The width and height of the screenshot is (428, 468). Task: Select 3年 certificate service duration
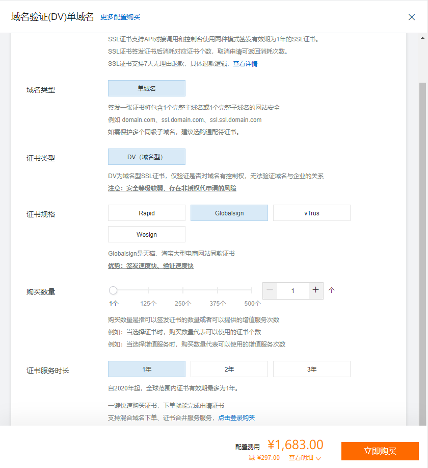tap(312, 369)
